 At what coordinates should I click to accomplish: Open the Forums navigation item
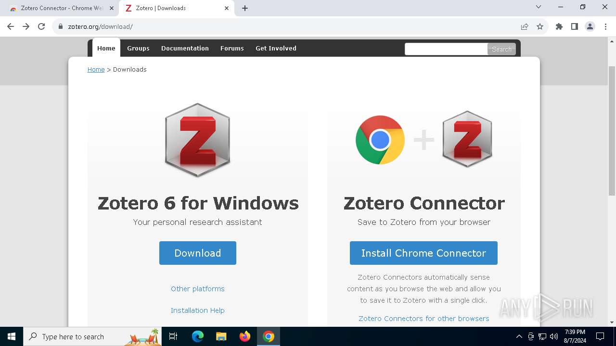pyautogui.click(x=232, y=48)
